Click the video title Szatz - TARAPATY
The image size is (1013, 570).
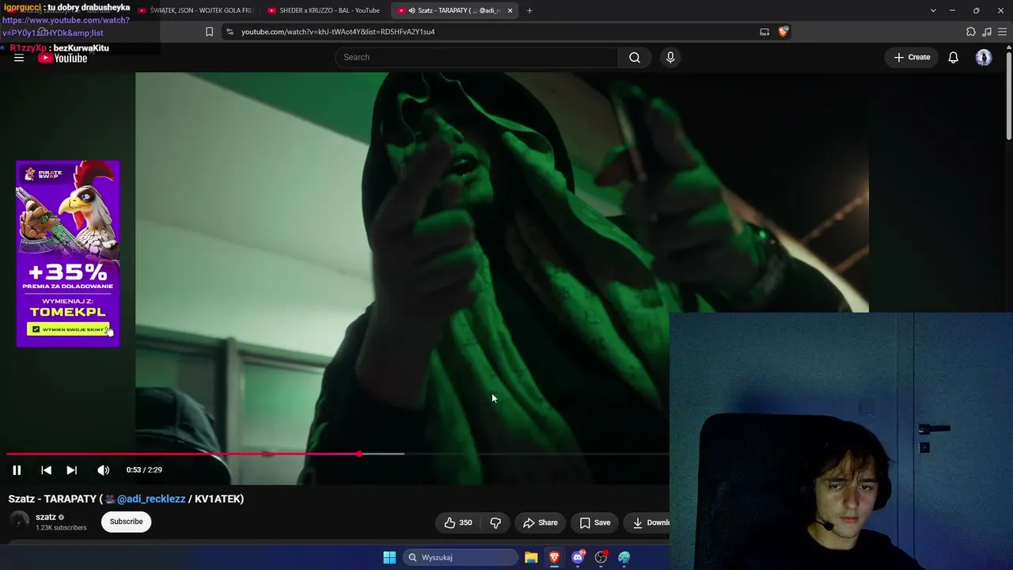[54, 499]
